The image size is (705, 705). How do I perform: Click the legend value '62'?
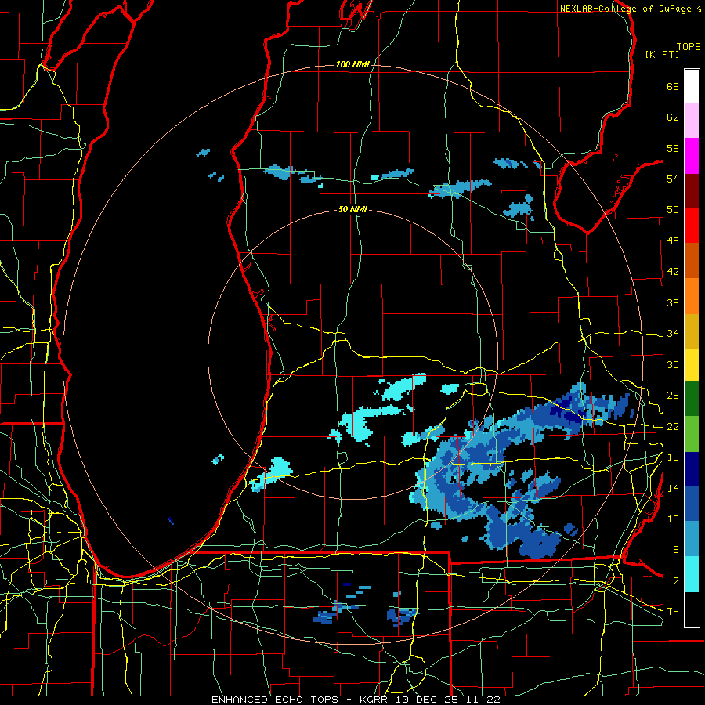[673, 117]
